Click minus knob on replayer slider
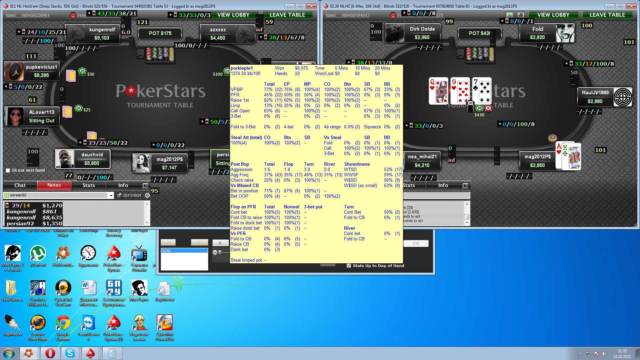Viewport: 640px width, 360px height. coord(215,252)
